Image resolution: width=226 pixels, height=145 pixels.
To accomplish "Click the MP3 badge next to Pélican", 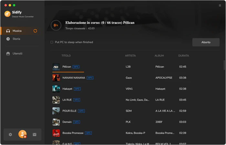I will point(76,67).
